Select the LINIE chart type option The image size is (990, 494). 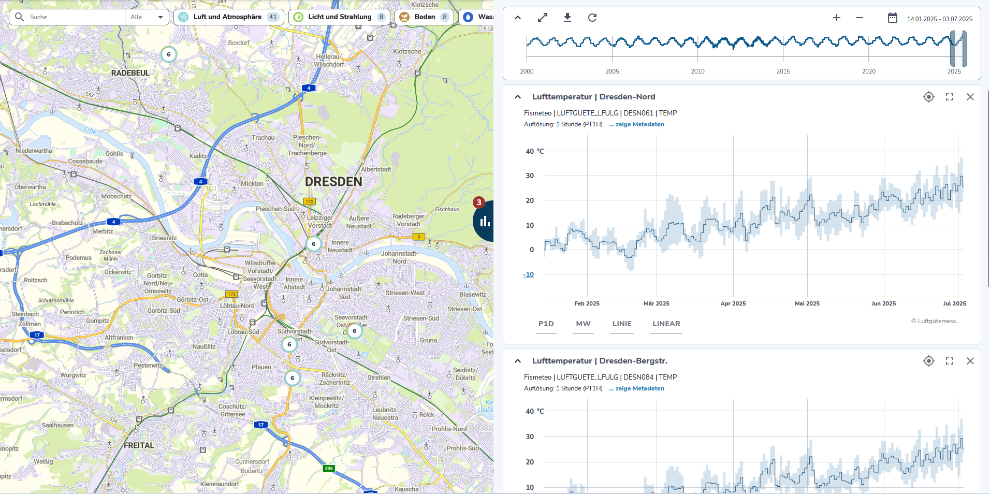622,324
